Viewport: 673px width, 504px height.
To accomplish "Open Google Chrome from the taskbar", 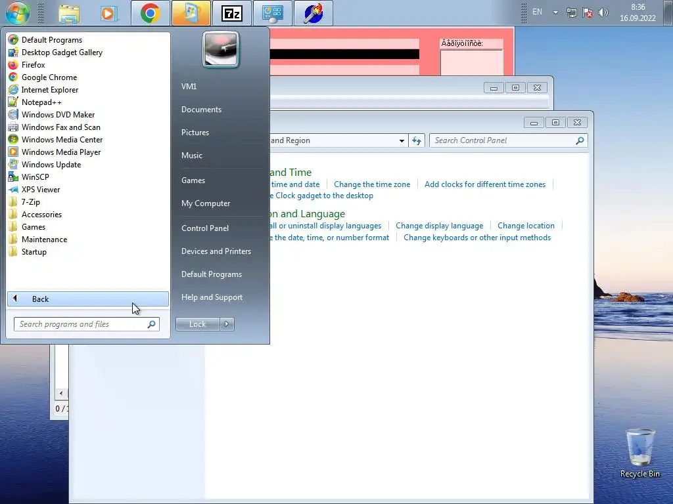I will (151, 13).
